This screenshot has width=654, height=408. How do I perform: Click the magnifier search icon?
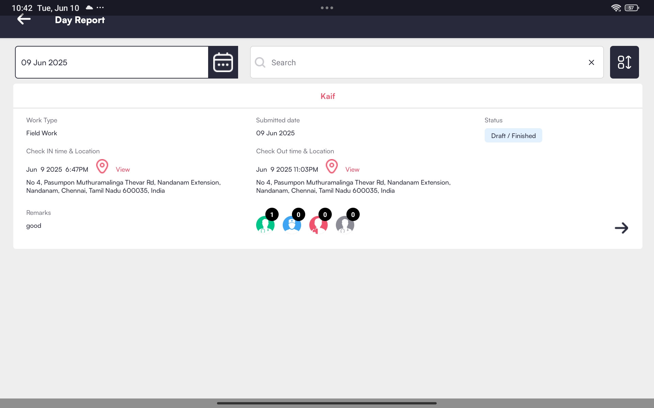point(260,62)
